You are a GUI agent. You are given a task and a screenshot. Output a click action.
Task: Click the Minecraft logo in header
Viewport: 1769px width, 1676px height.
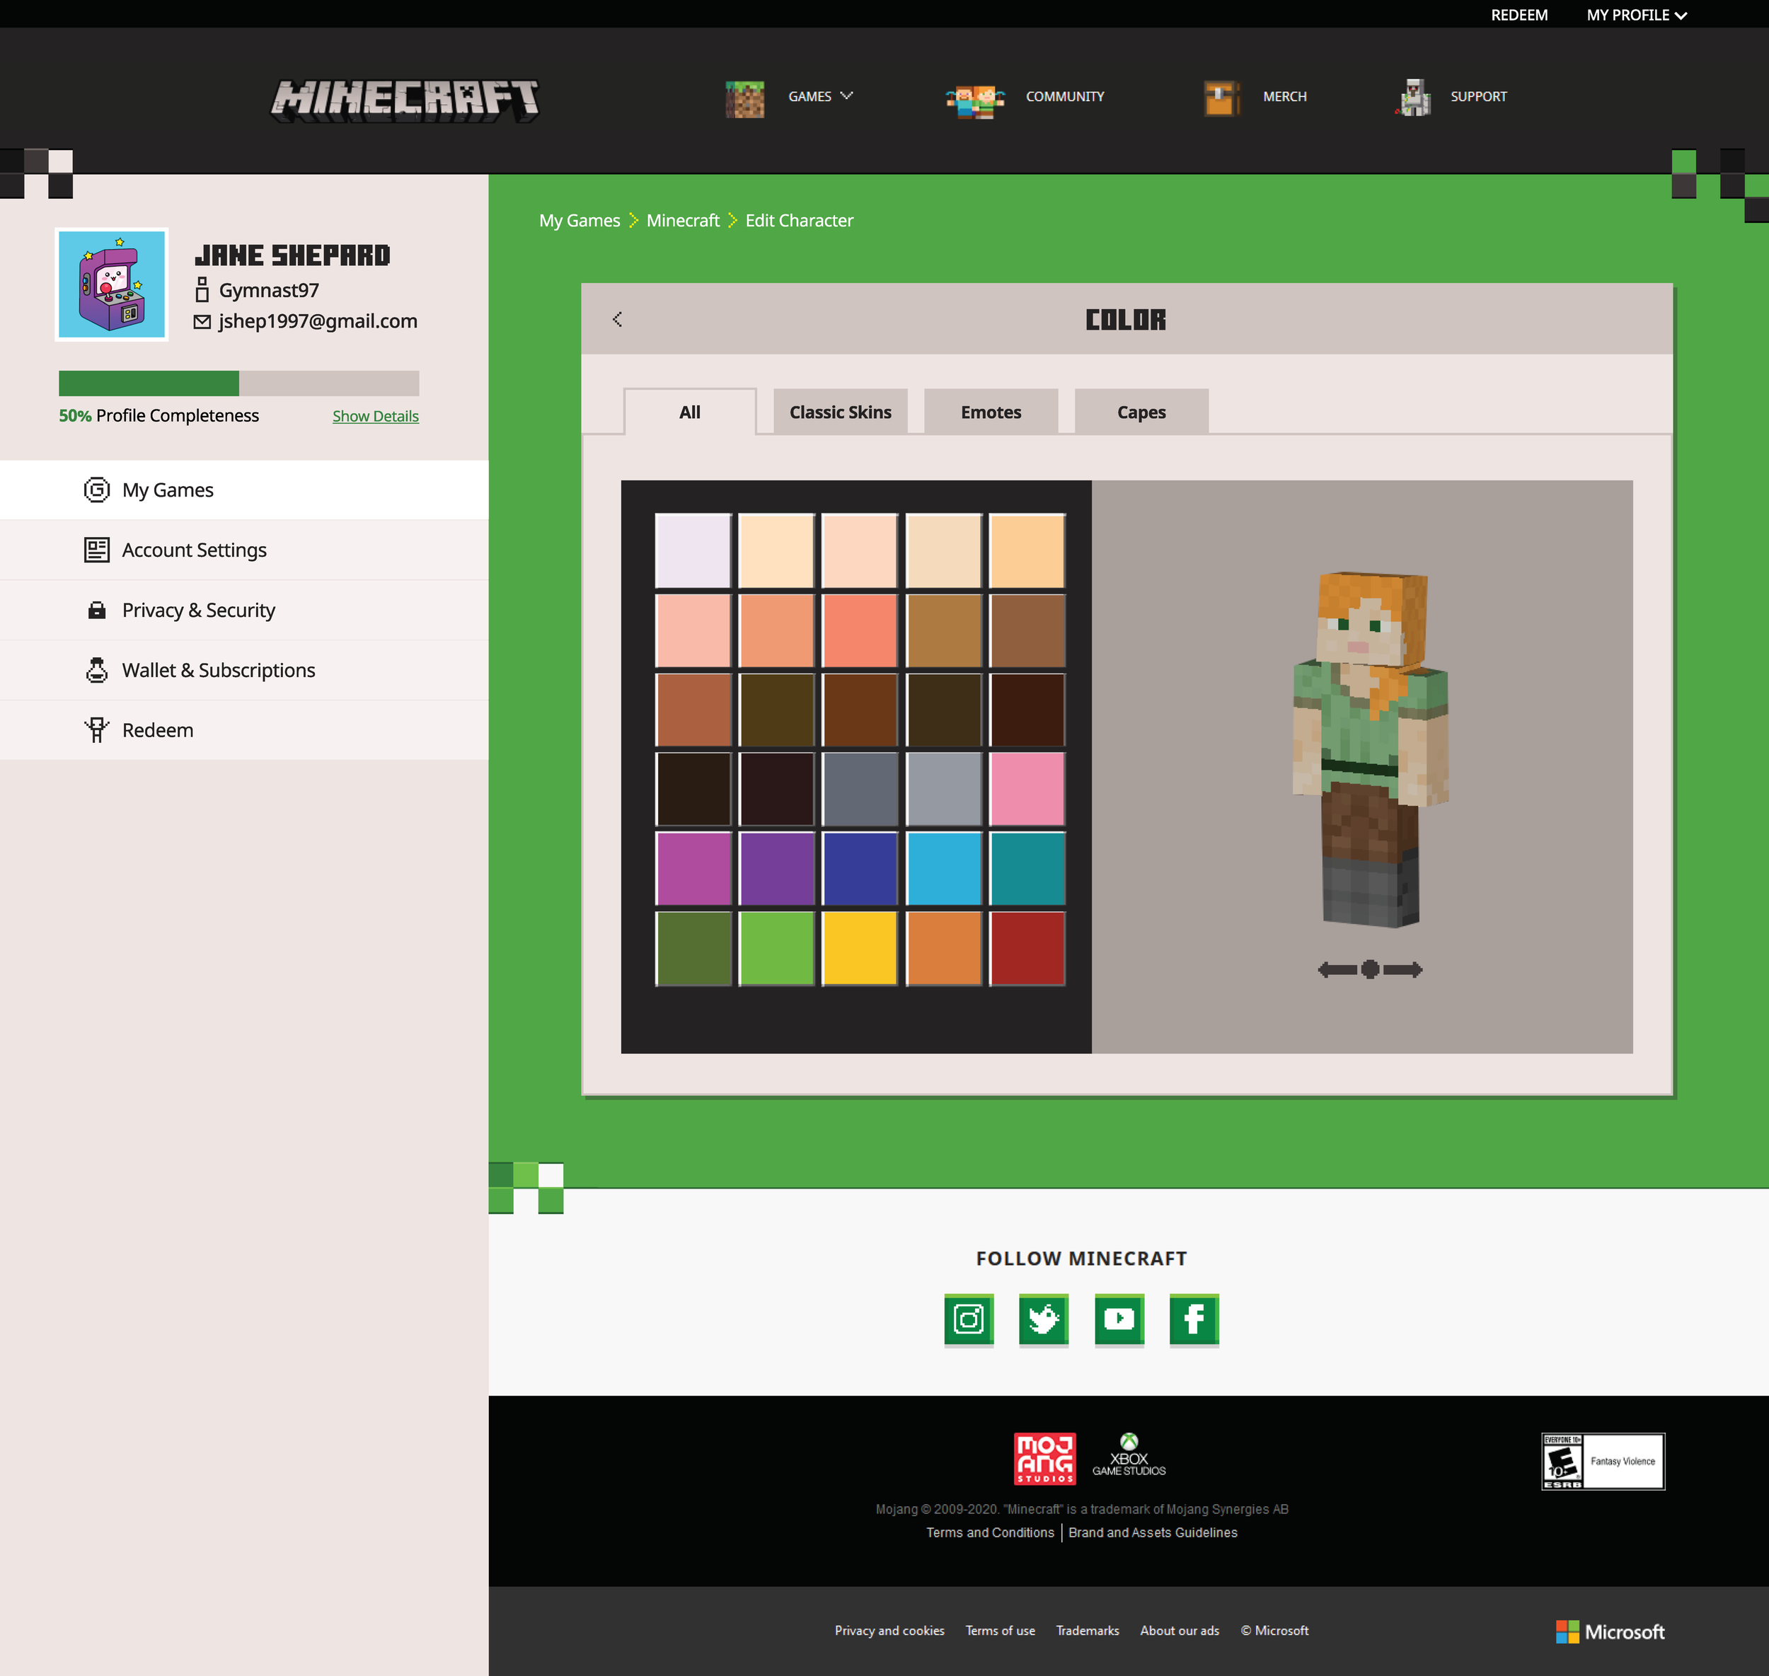tap(405, 100)
